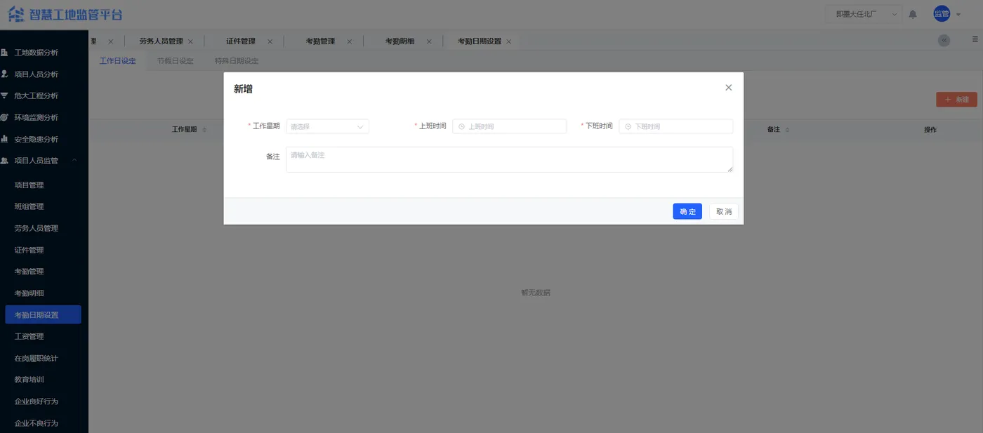The height and width of the screenshot is (433, 983).
Task: Close the 考勤日期设置 tab via its X
Action: (508, 41)
